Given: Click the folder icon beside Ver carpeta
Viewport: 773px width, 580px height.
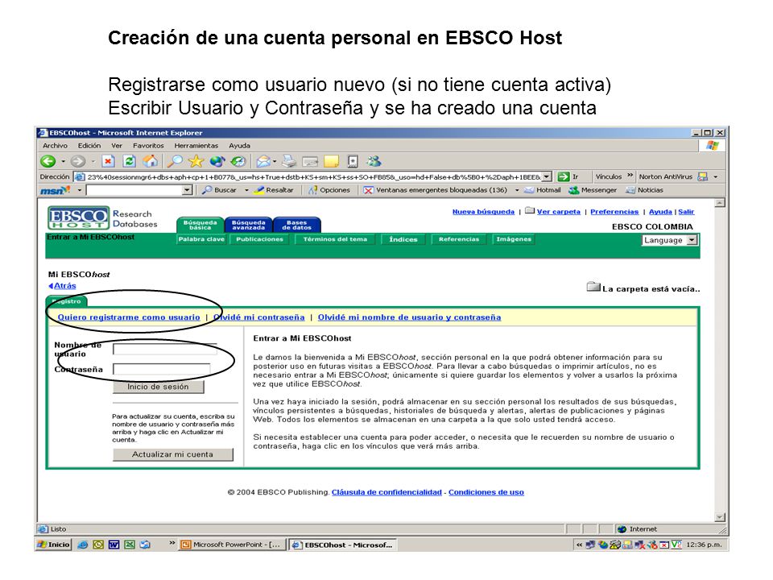Looking at the screenshot, I should click(530, 211).
